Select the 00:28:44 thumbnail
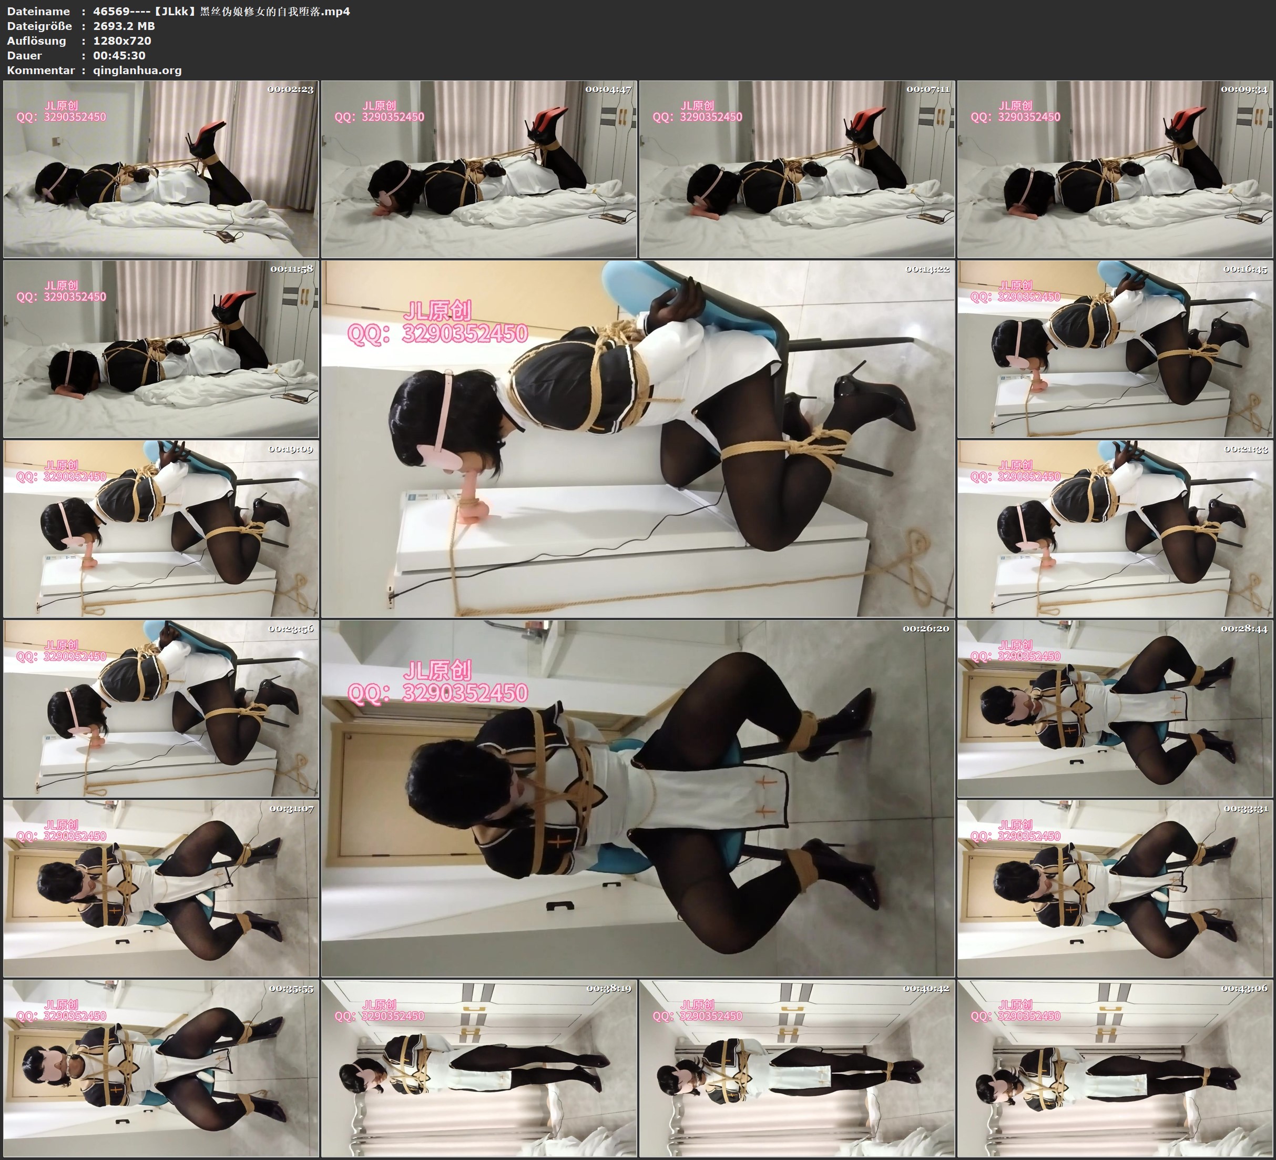The image size is (1276, 1160). pyautogui.click(x=1115, y=708)
